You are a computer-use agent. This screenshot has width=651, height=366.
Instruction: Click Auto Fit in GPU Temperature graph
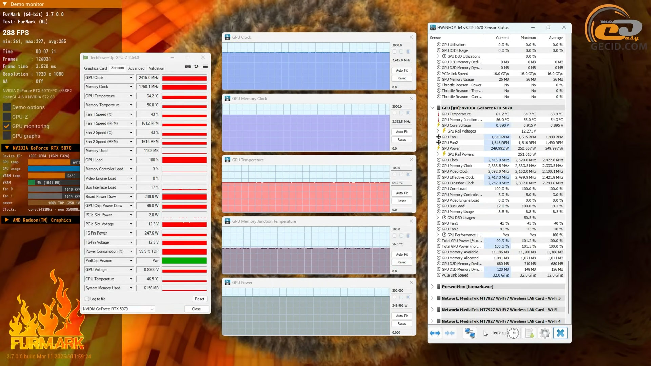(402, 193)
